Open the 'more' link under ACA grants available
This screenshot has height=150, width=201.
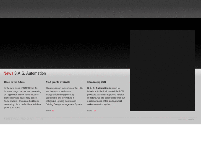click(48, 111)
